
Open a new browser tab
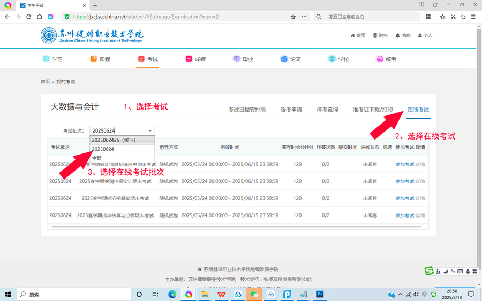pos(95,5)
